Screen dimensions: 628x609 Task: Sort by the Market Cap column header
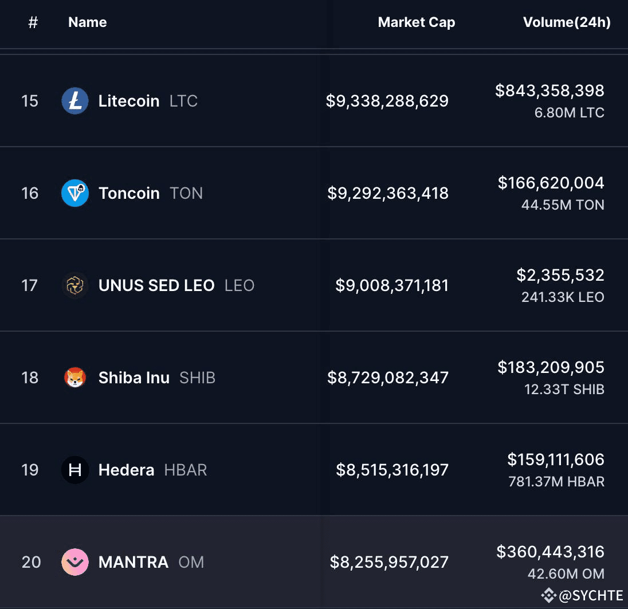(x=417, y=22)
